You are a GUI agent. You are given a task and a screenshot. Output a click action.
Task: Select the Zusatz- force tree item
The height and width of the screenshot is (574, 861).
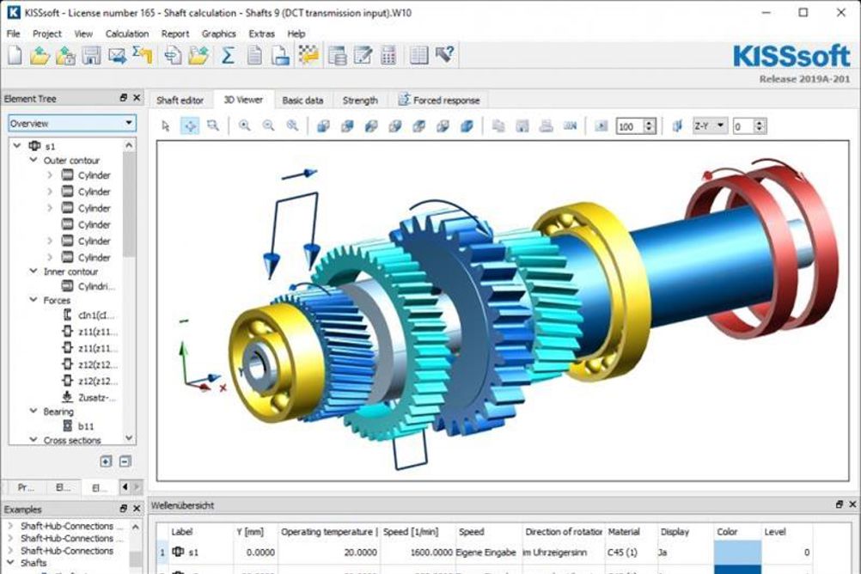(89, 397)
